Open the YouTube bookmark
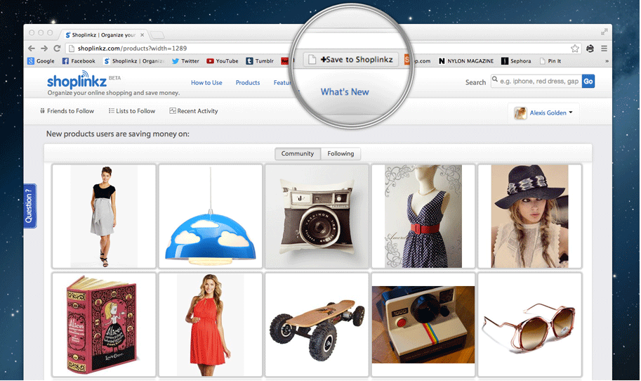Screen dimensions: 641x381 (223, 61)
